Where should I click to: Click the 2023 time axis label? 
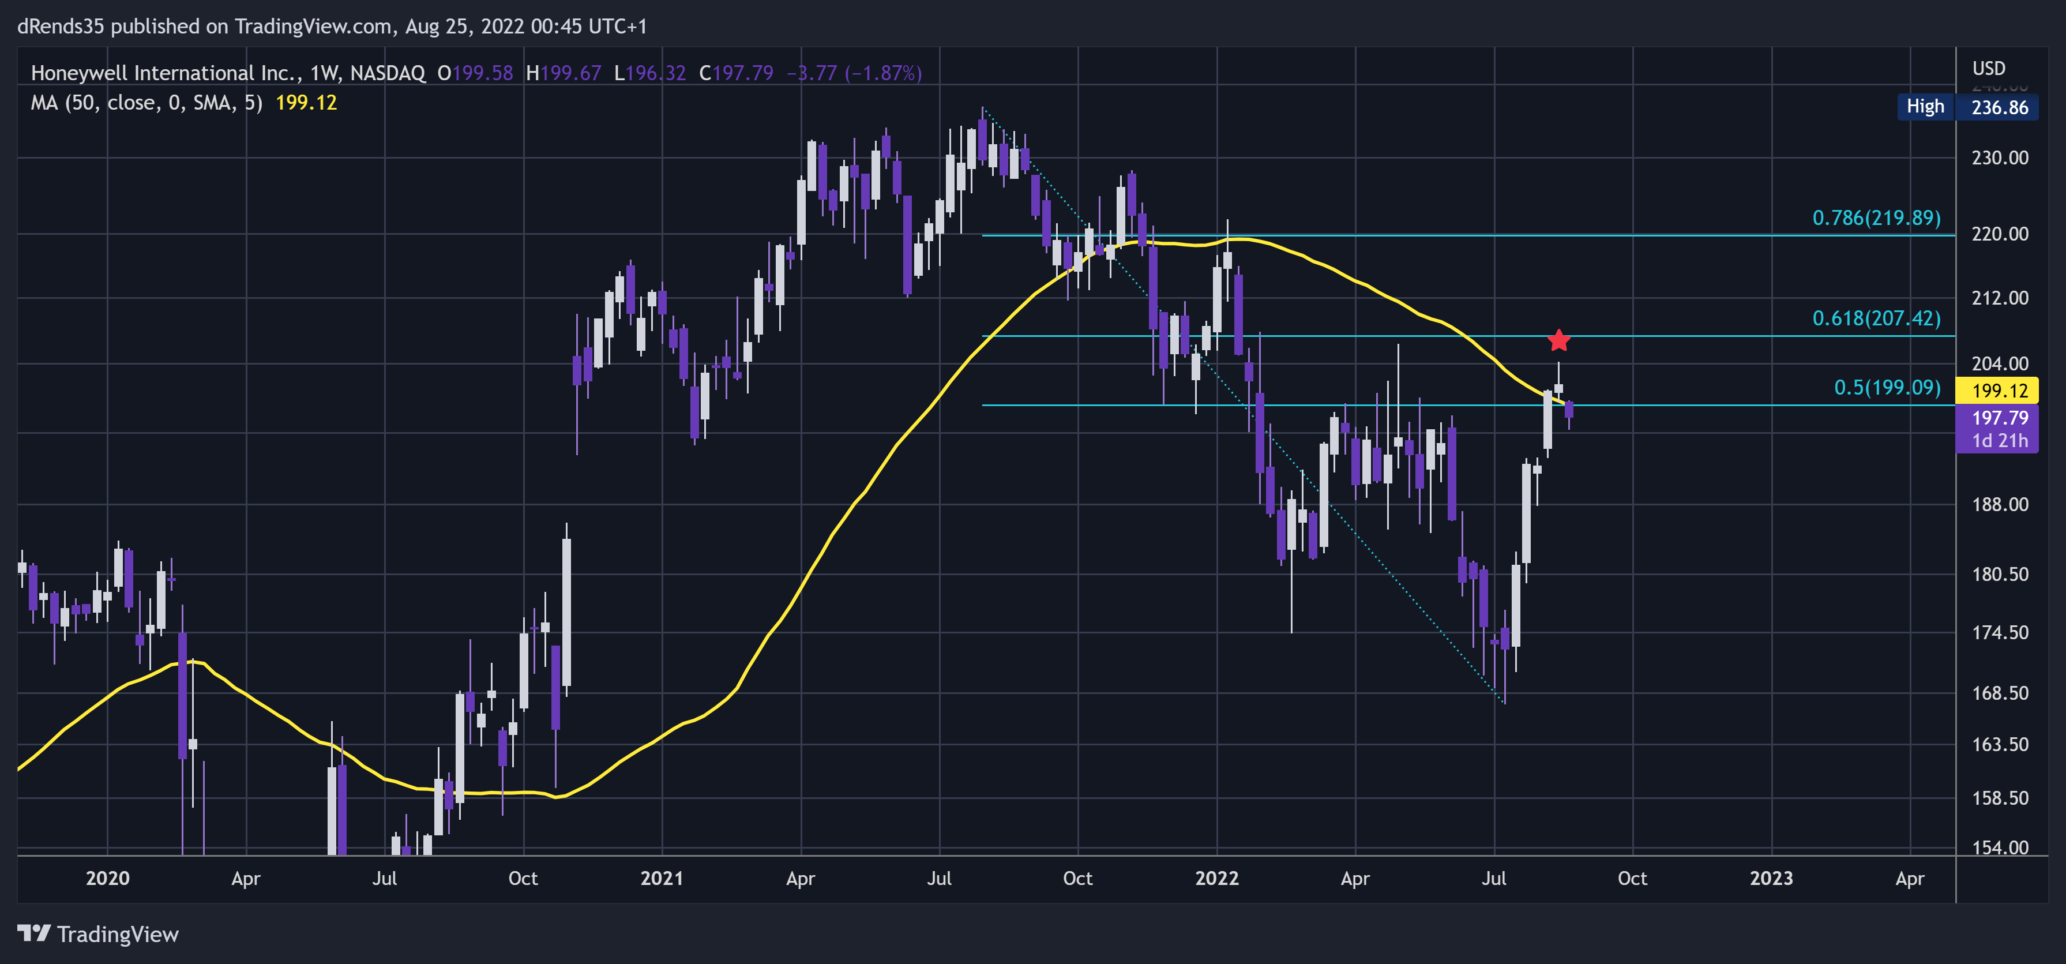1771,878
